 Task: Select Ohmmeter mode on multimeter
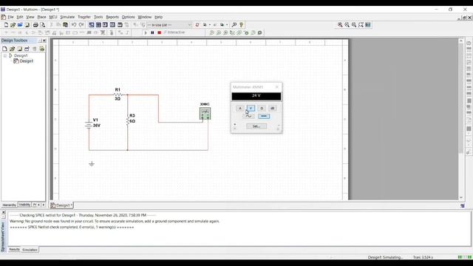point(262,109)
